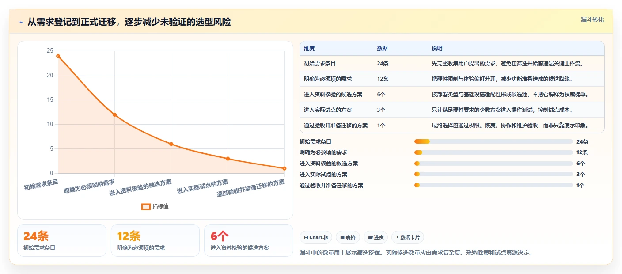The width and height of the screenshot is (622, 274).
Task: Click the page title 从需求登记到正式迁移
Action: (x=129, y=22)
